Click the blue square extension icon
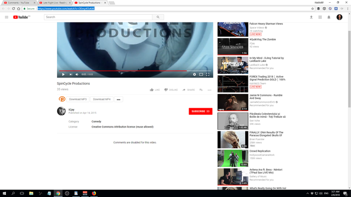 click(336, 9)
